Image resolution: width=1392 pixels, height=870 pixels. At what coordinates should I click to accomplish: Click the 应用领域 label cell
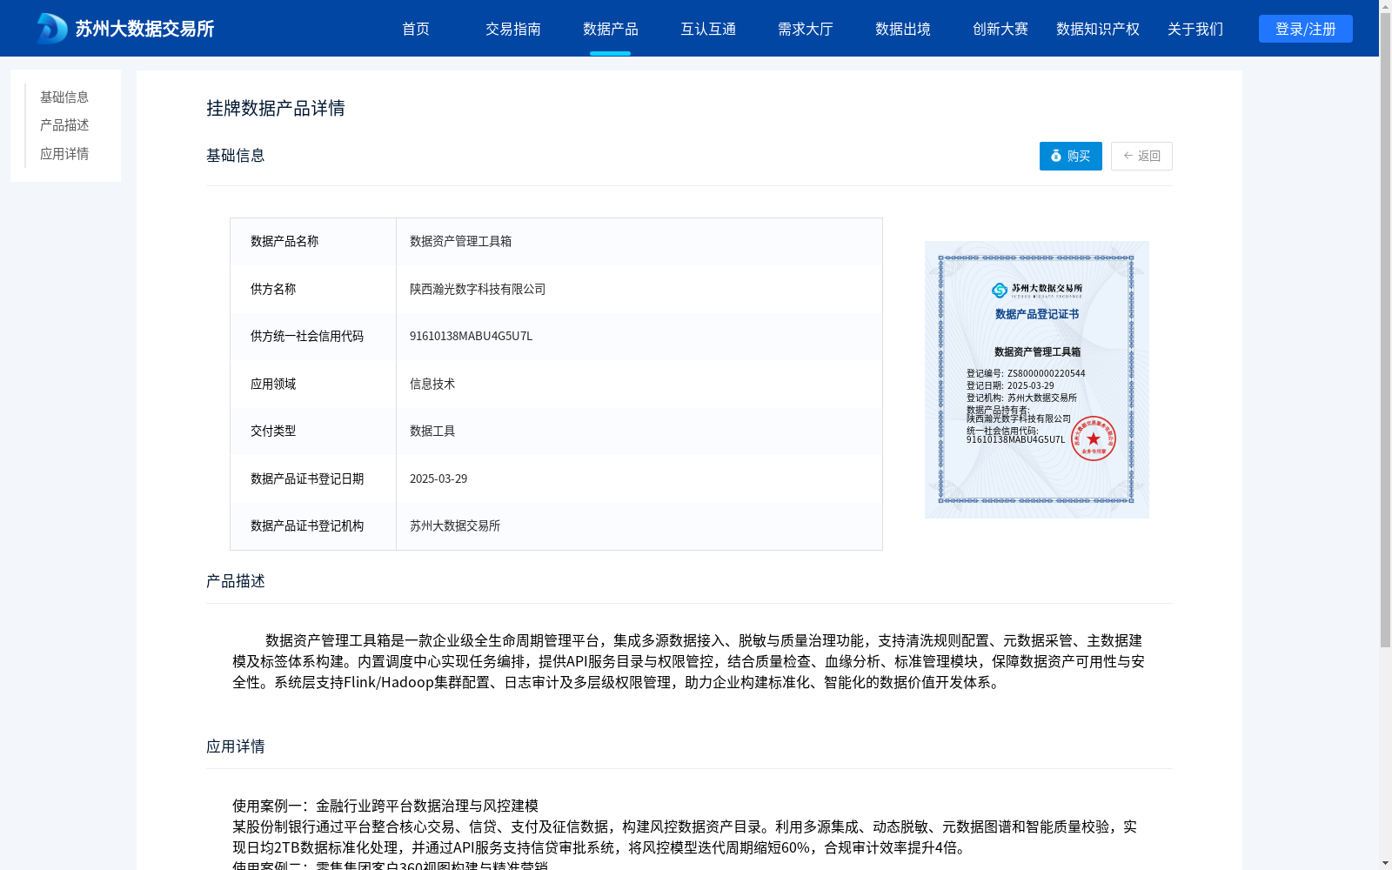(x=313, y=384)
